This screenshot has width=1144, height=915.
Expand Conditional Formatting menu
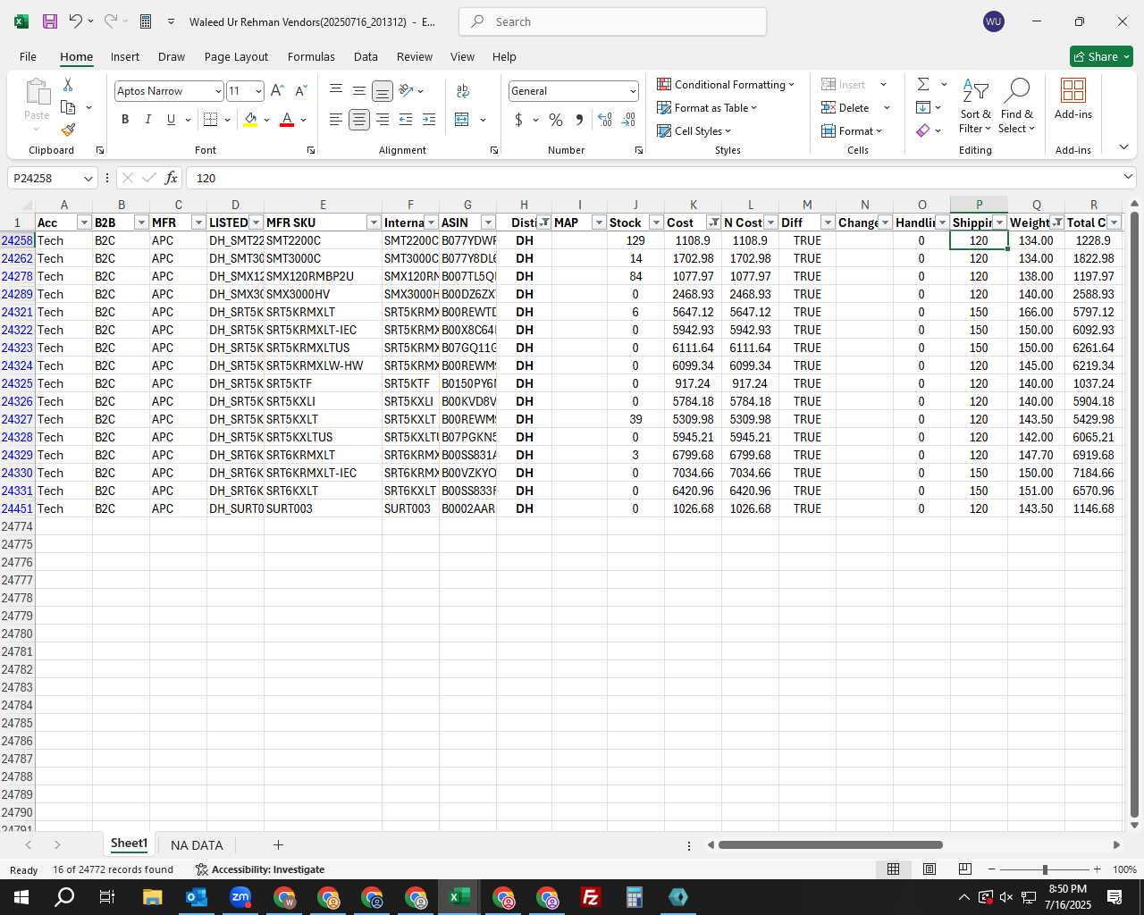pyautogui.click(x=726, y=84)
